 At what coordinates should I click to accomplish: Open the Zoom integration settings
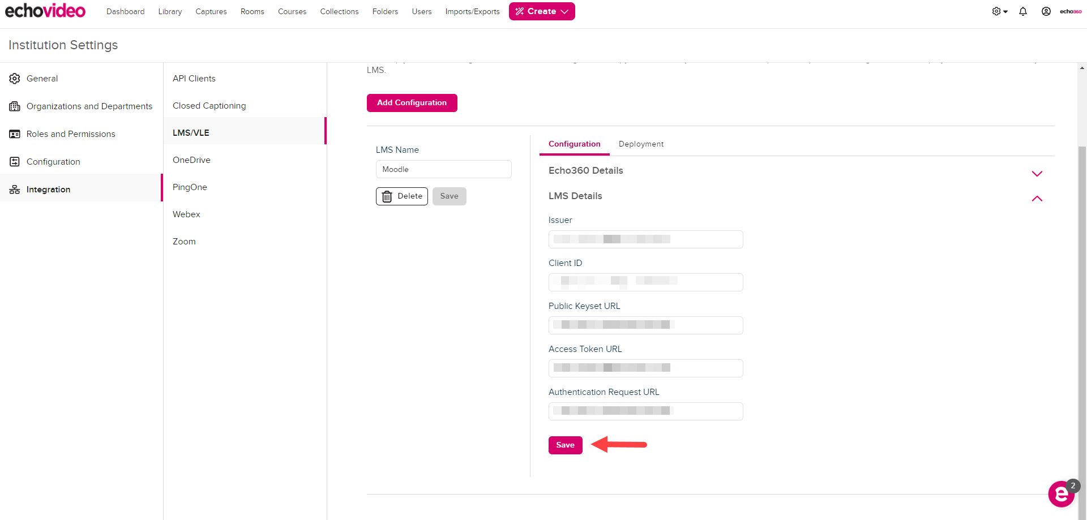[184, 242]
